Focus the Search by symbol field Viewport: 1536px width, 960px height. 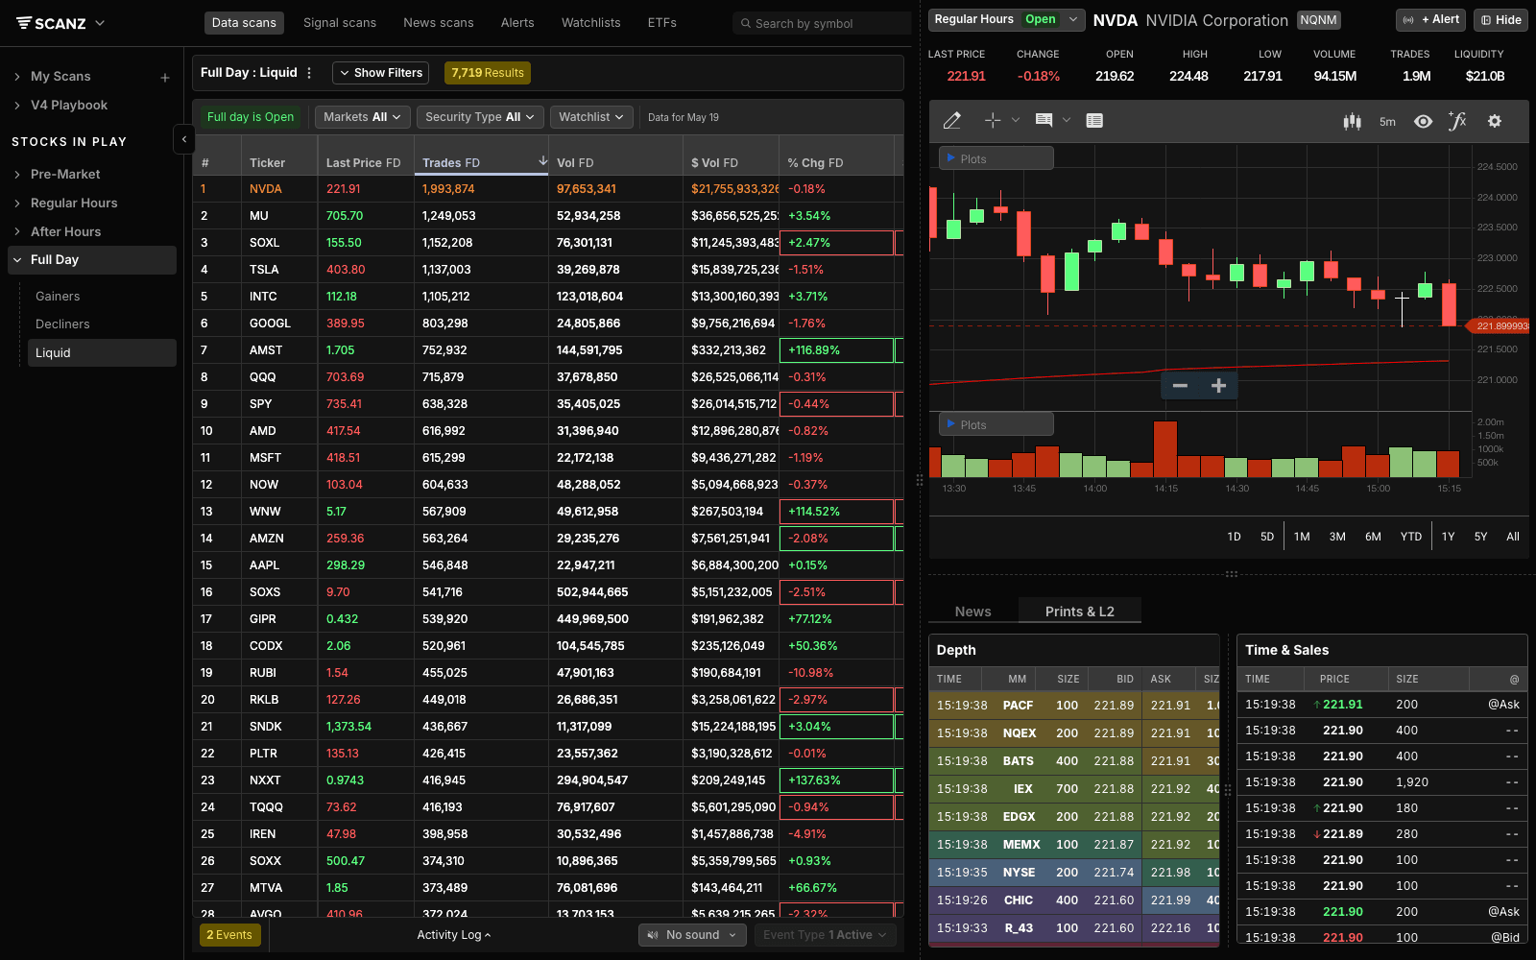click(821, 23)
